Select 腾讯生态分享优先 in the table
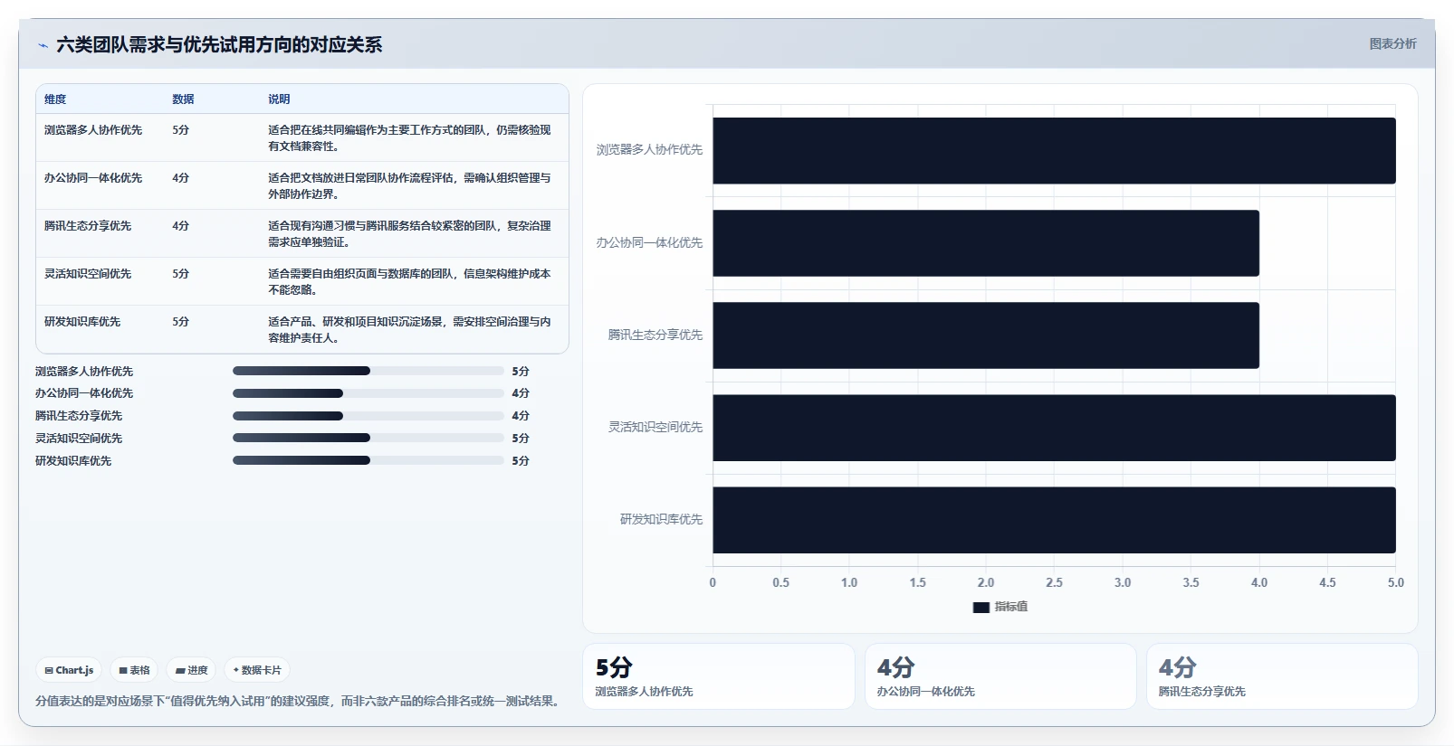The height and width of the screenshot is (746, 1454). point(88,226)
